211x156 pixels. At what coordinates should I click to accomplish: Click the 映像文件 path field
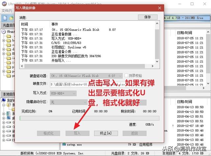100,84
